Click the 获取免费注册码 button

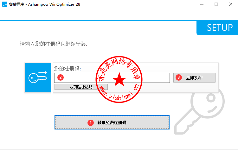click(x=112, y=123)
